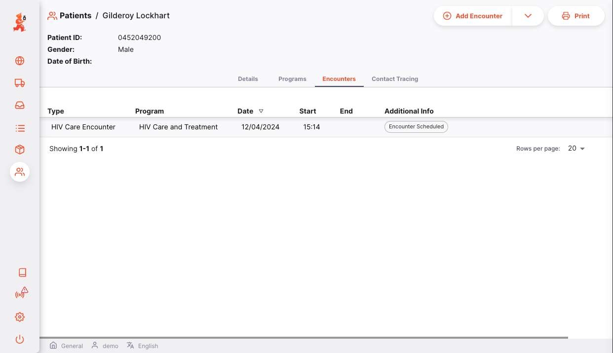Open the book manual icon
The image size is (613, 353).
[x=22, y=273]
